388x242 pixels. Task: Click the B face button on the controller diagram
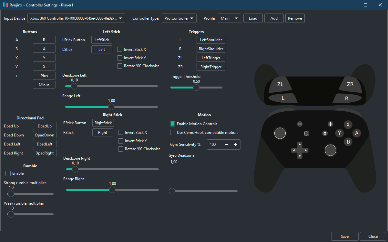coord(348,141)
